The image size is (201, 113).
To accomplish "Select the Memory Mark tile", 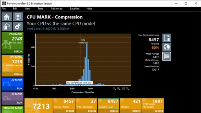I will [13, 110].
